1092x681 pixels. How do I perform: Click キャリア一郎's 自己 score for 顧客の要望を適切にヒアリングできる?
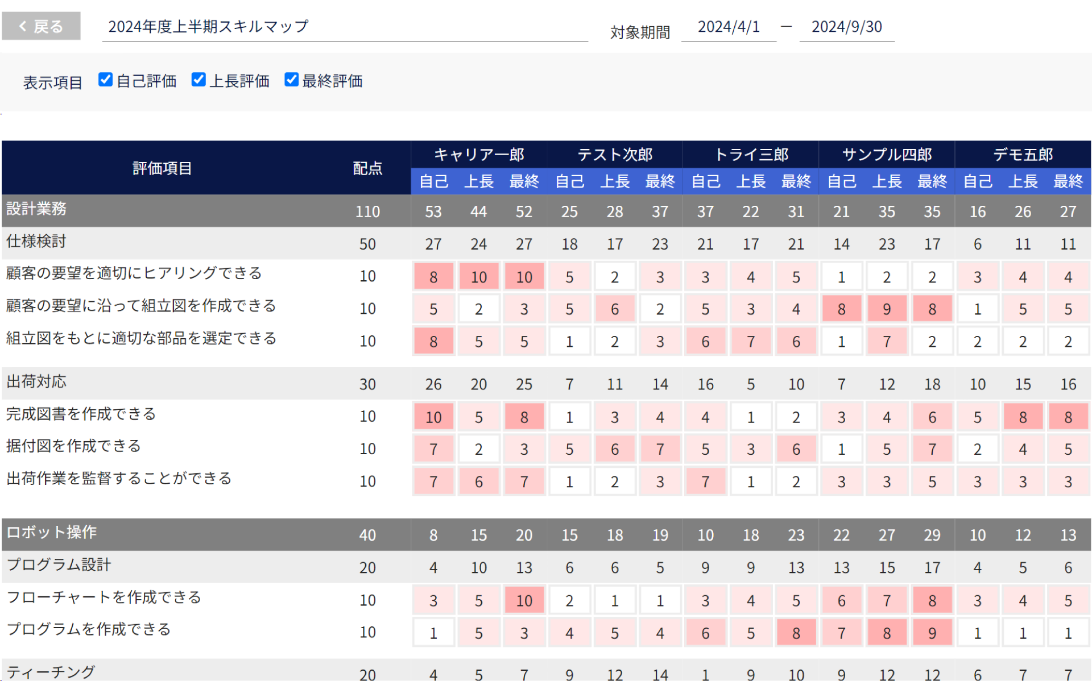pos(433,277)
